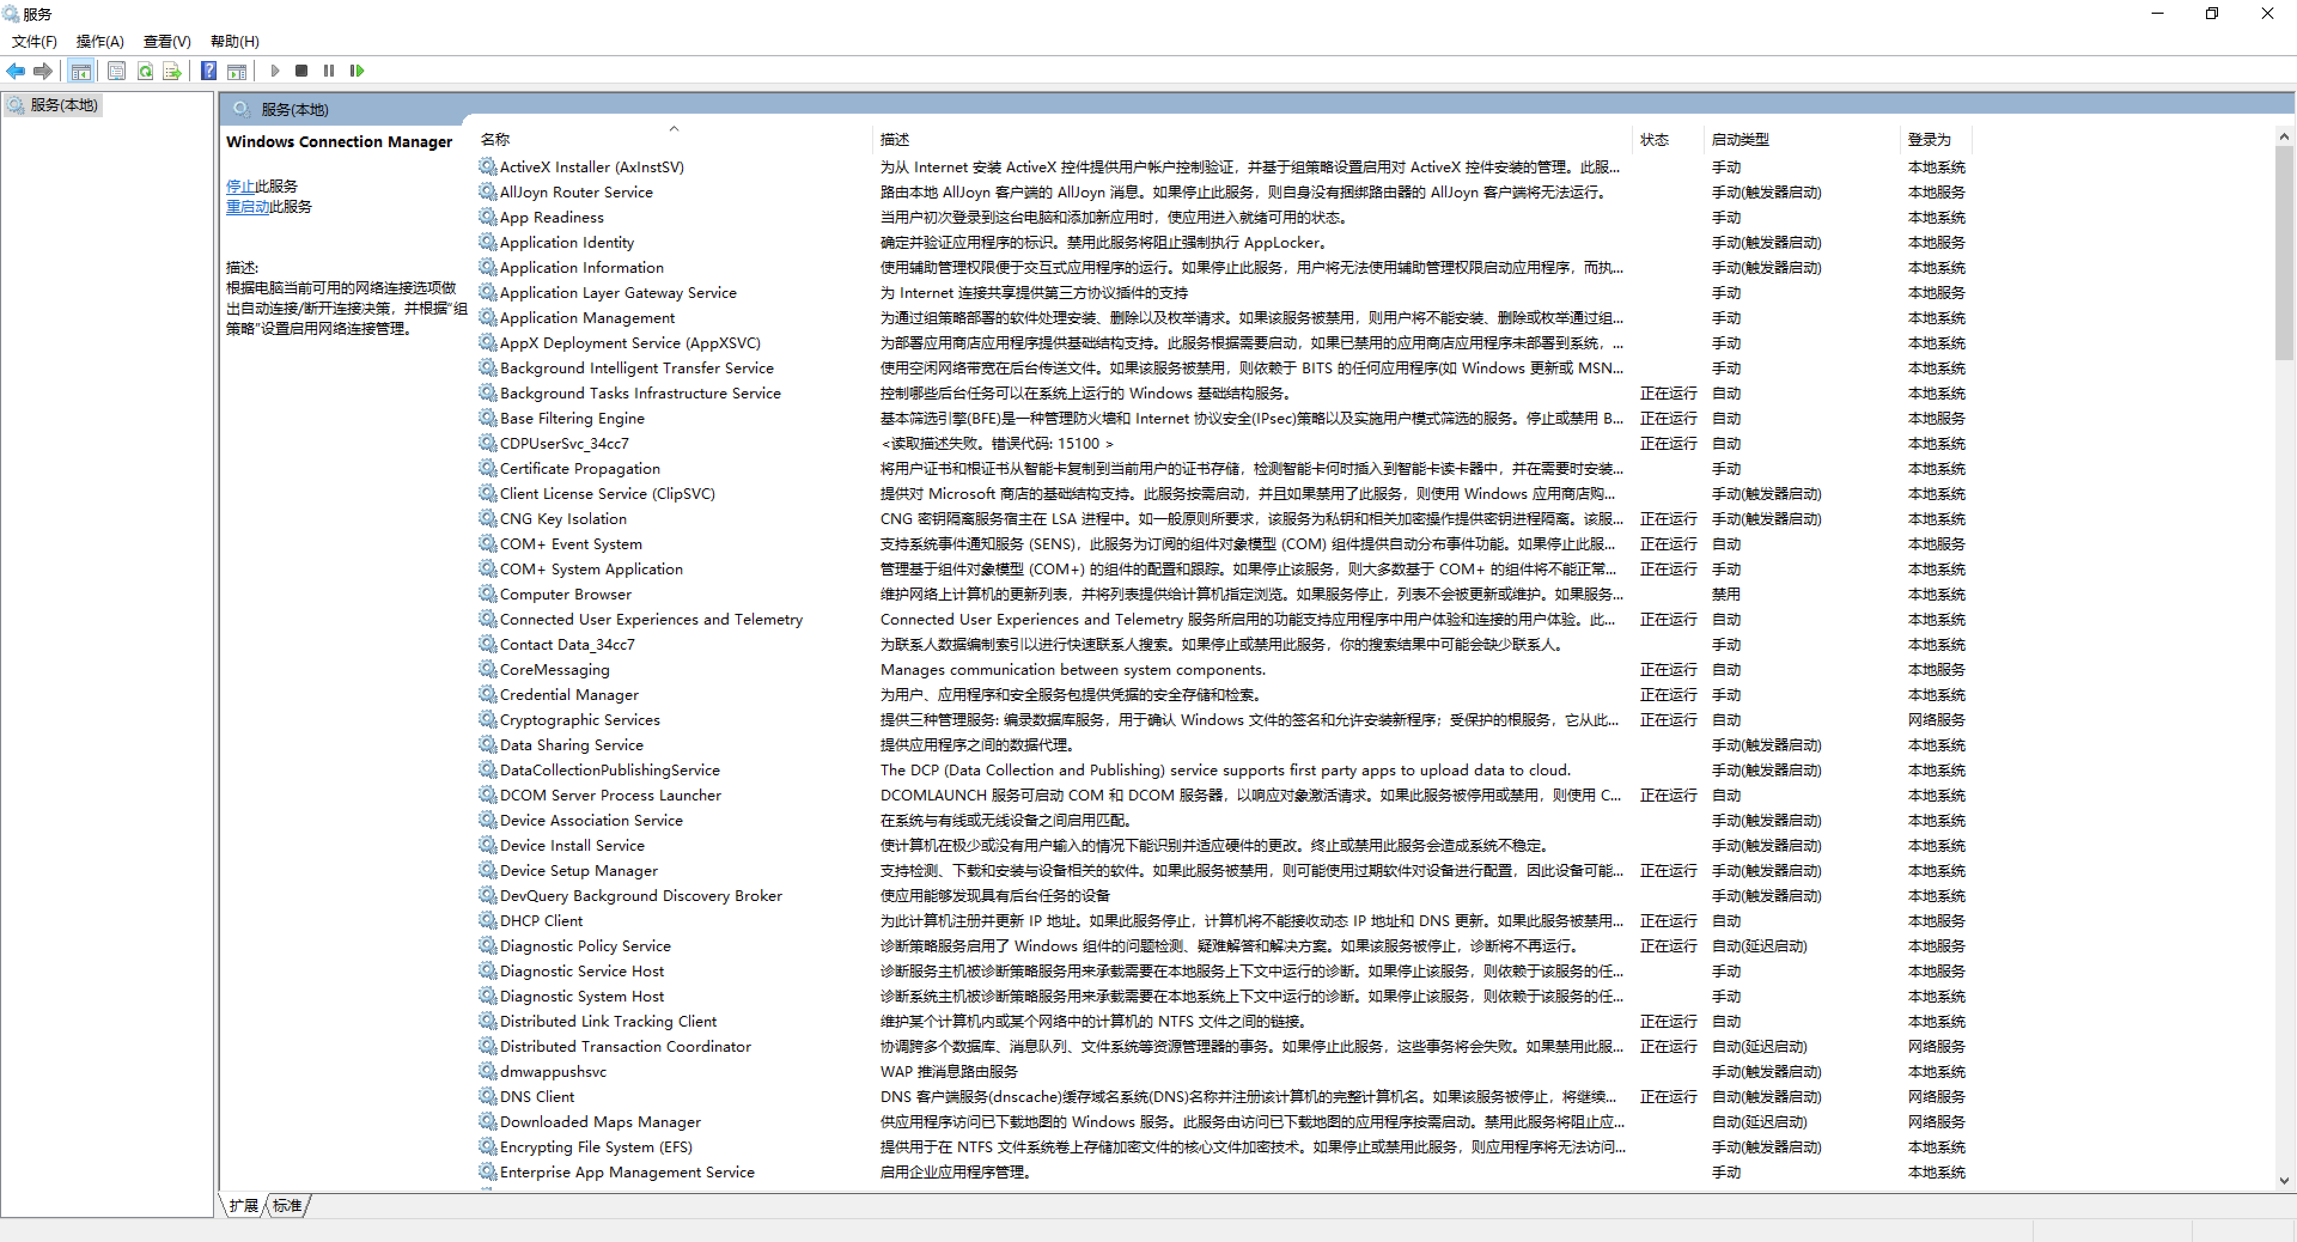Switch to the 标准 tab
Screen dimensions: 2297x1242
click(287, 1206)
